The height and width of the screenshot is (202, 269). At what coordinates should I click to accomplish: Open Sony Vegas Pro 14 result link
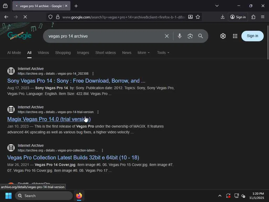tap(76, 81)
